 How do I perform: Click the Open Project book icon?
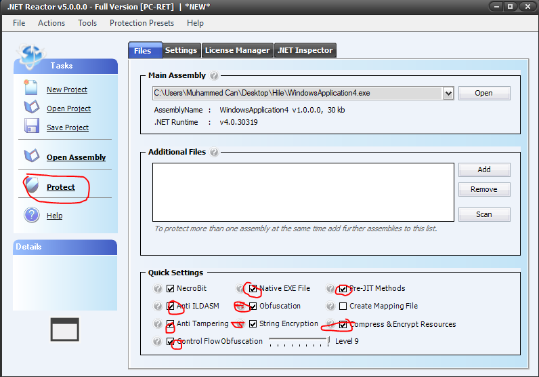coord(32,106)
